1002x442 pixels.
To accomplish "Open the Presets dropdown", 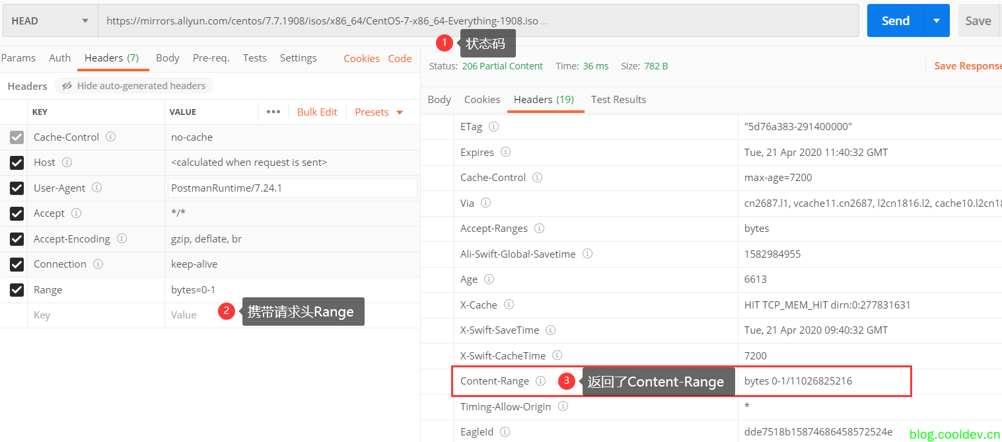I will [x=378, y=112].
